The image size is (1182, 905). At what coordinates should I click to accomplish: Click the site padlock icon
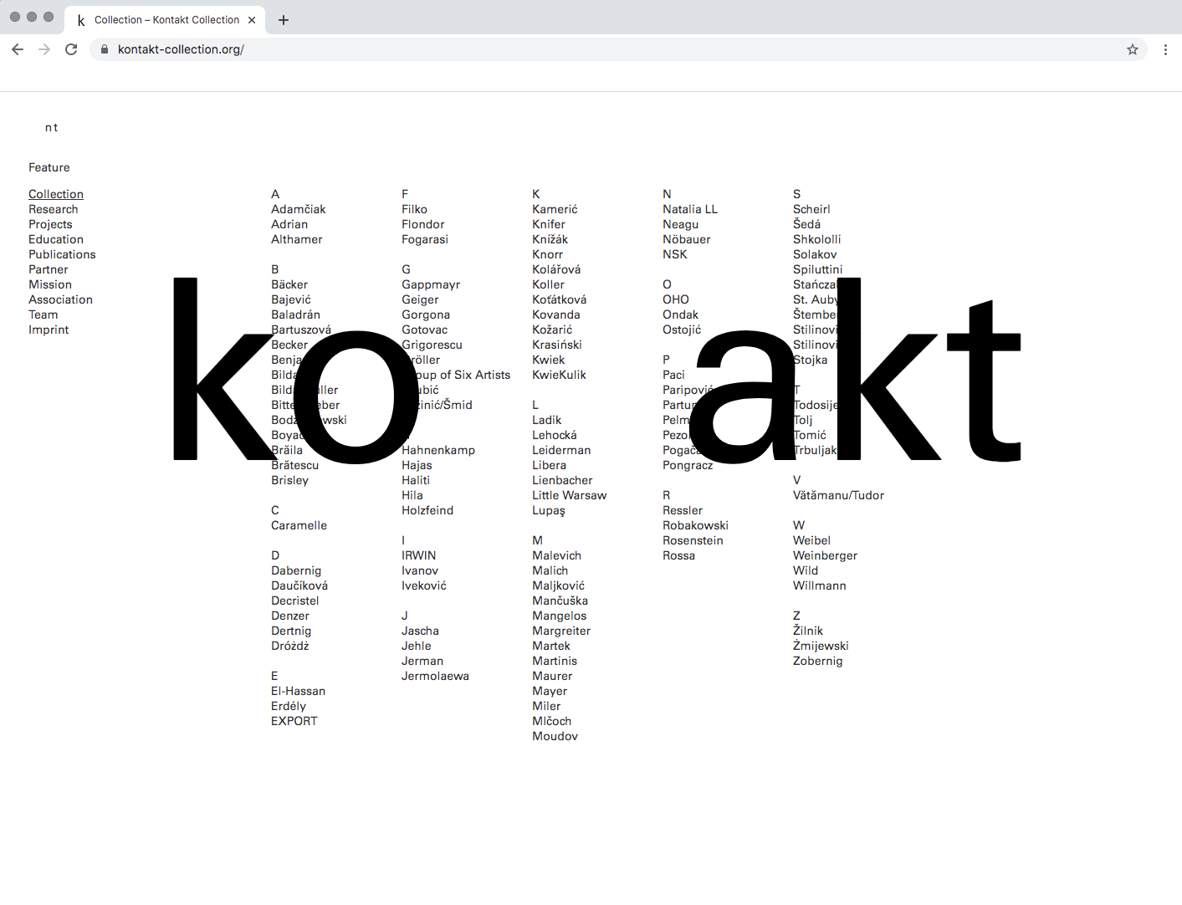105,49
